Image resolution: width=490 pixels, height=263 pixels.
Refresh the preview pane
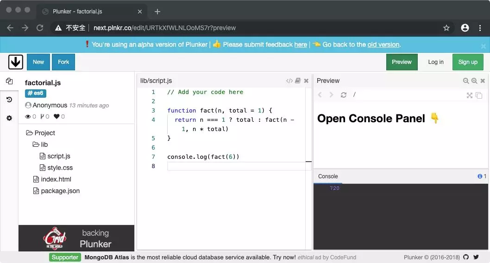coord(344,94)
